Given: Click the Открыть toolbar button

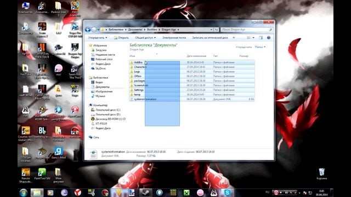Looking at the screenshot, I should [121, 38].
